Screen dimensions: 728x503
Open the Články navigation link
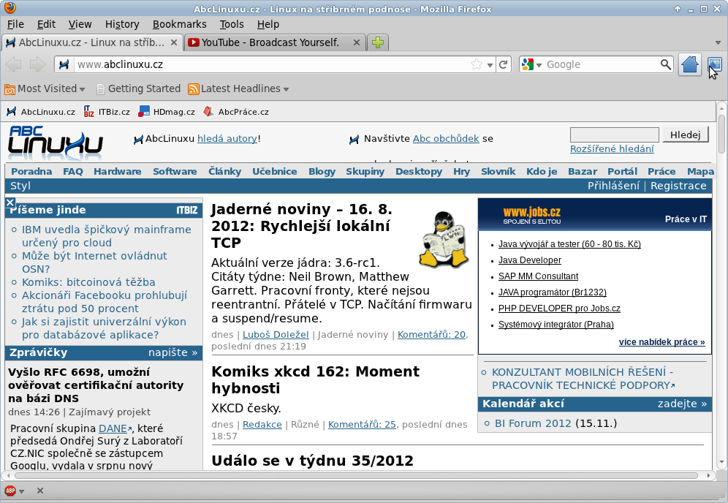(x=224, y=171)
